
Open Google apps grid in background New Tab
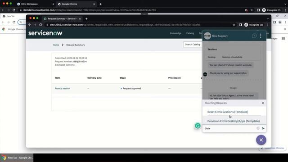(x=283, y=38)
